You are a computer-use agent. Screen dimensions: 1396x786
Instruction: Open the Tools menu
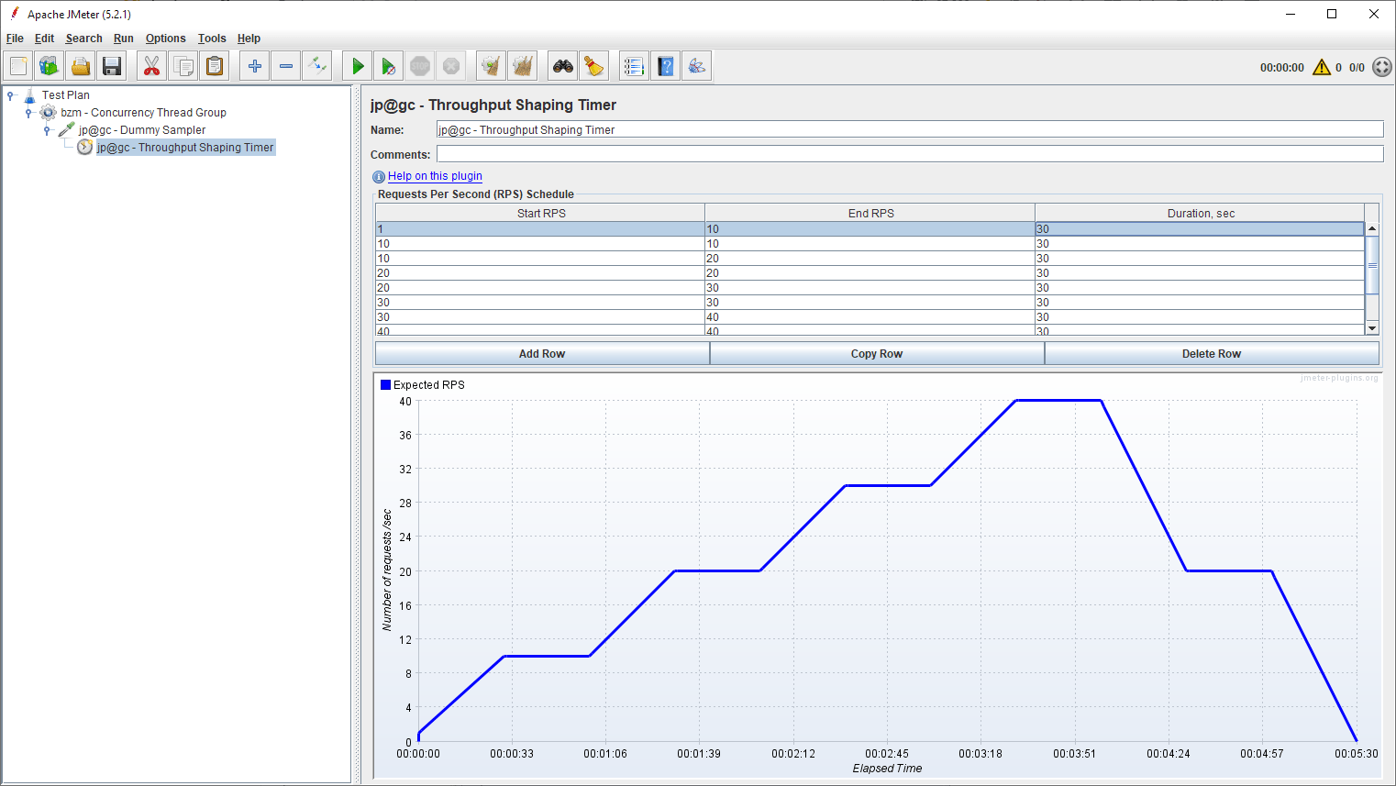[212, 39]
